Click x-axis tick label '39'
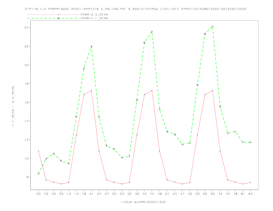The height and width of the screenshot is (211, 273). (x=137, y=194)
